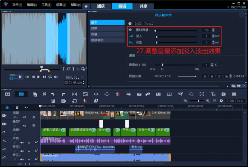Zoom out of the timeline
The width and height of the screenshot is (248, 167).
click(185, 101)
